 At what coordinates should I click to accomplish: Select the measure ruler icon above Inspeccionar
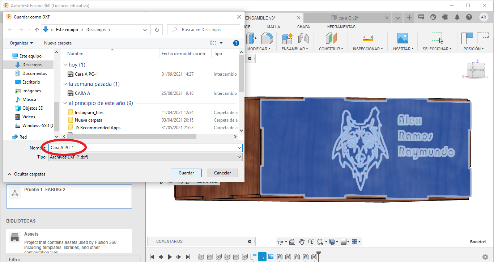(x=368, y=38)
